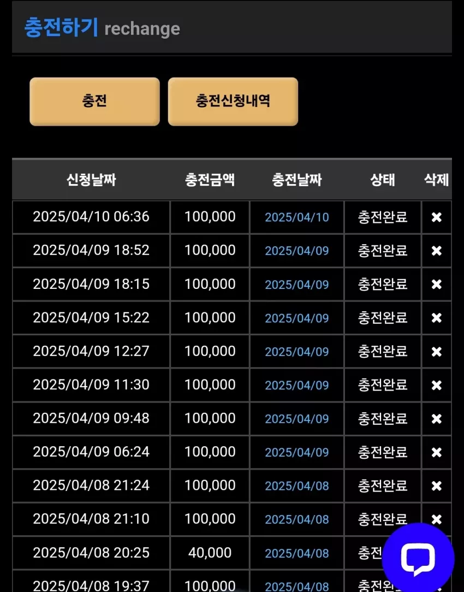Delete the 2025/04/09 09:48 record
This screenshot has width=464, height=592.
click(x=437, y=419)
